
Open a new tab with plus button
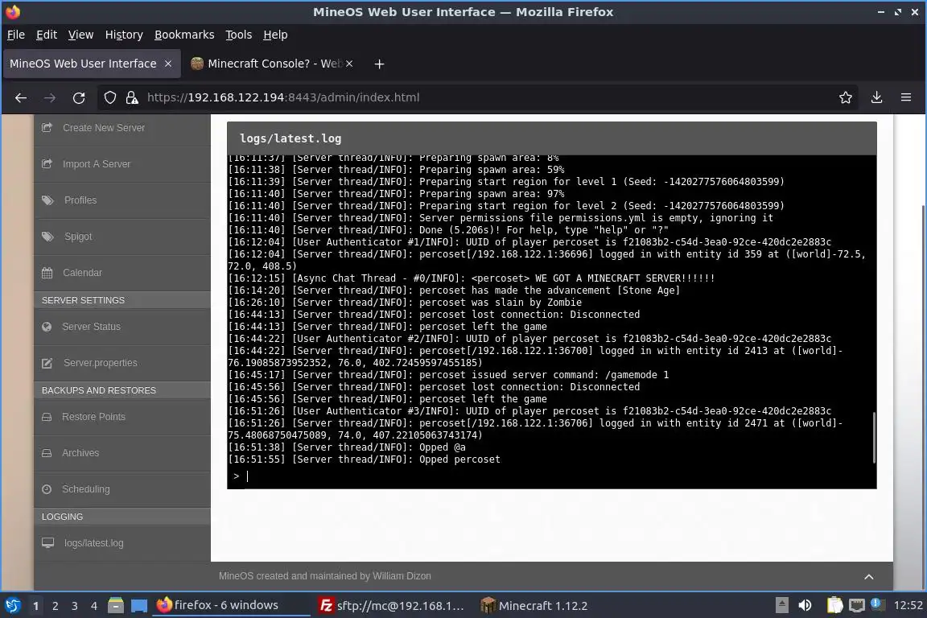point(380,64)
